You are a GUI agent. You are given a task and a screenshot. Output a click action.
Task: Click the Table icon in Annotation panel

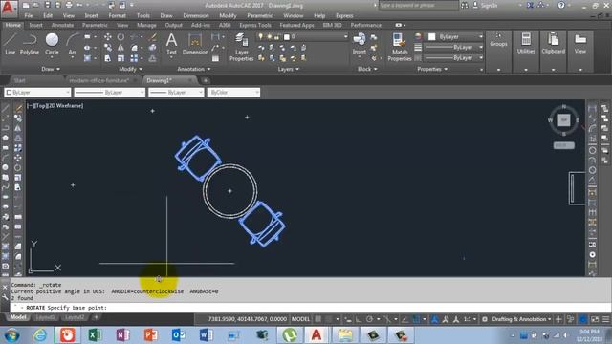pyautogui.click(x=215, y=58)
